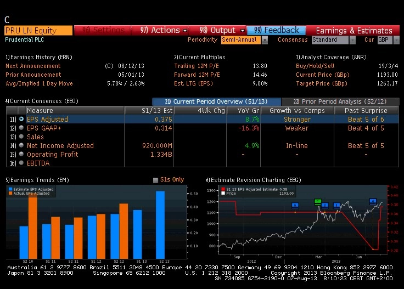Image resolution: width=404 pixels, height=289 pixels.
Task: Click white Price legend swatch
Action: pyautogui.click(x=223, y=193)
